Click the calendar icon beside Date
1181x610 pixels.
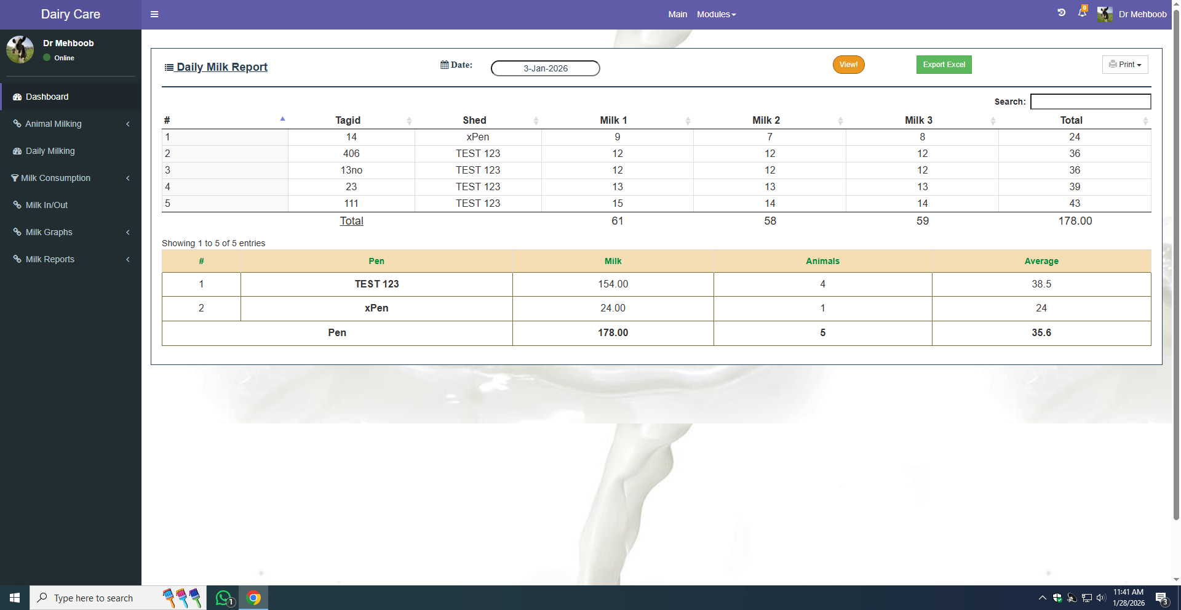[x=444, y=65]
